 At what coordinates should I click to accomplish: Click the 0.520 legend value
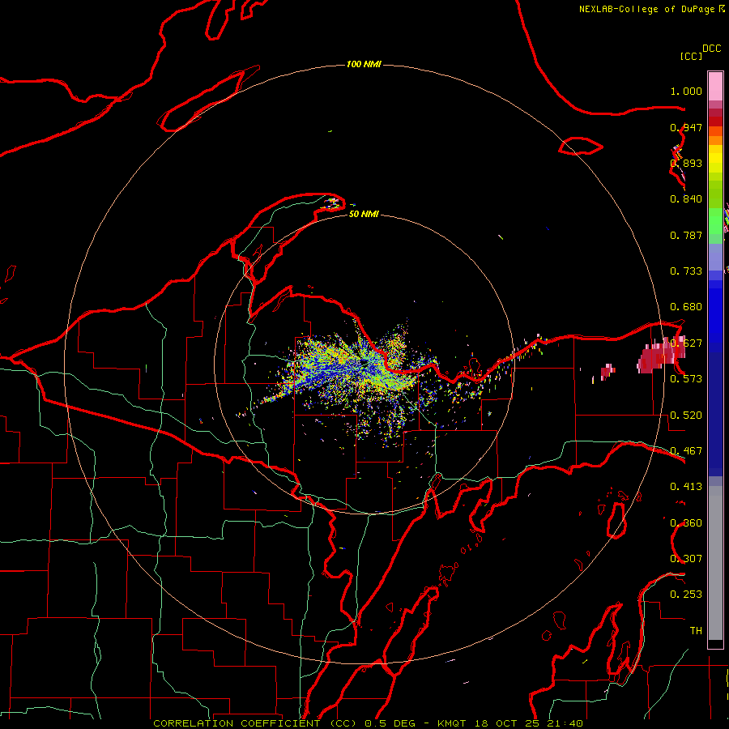(686, 416)
